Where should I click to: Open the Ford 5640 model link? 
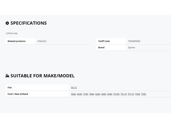point(73,94)
